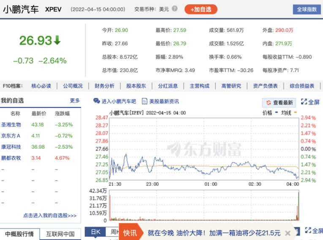This screenshot has width=323, height=240.
Task: Click the document icon beside 美股最新资讯
Action: [x=144, y=101]
